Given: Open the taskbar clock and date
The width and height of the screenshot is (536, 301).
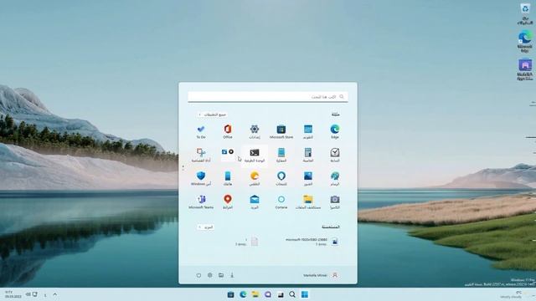Looking at the screenshot, I should tap(13, 294).
